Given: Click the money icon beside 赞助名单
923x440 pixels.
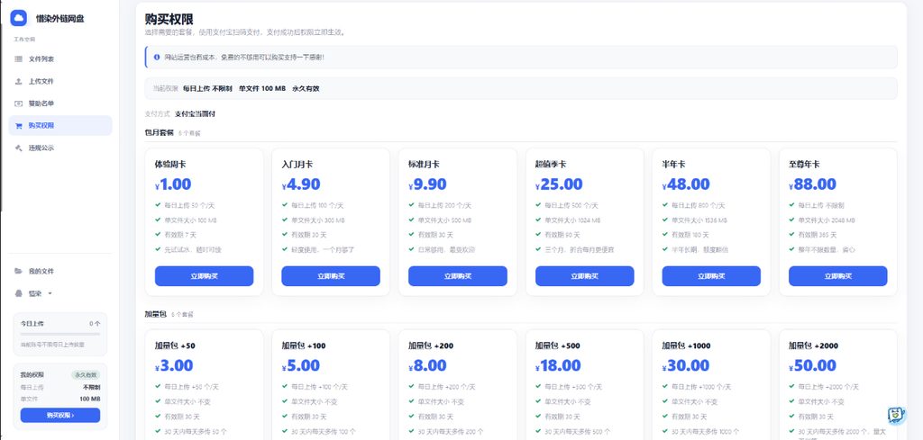Looking at the screenshot, I should 18,103.
